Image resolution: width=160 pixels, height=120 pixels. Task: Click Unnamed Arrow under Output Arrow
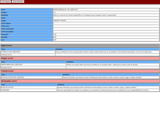click(x=6, y=67)
